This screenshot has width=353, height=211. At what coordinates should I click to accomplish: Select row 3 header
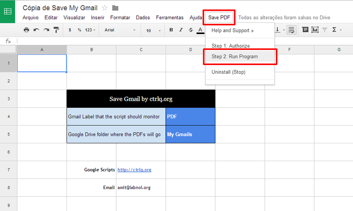tap(8, 99)
